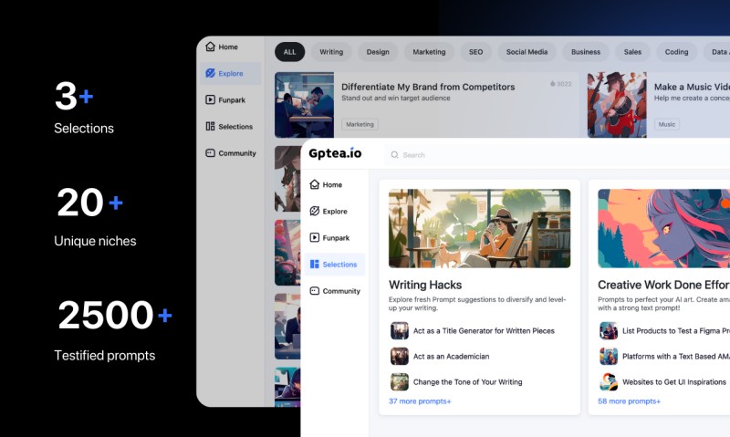
Task: Click the Make a Music Video card thumbnail
Action: [x=617, y=105]
